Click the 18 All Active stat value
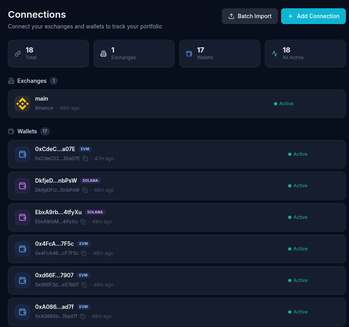 (287, 50)
